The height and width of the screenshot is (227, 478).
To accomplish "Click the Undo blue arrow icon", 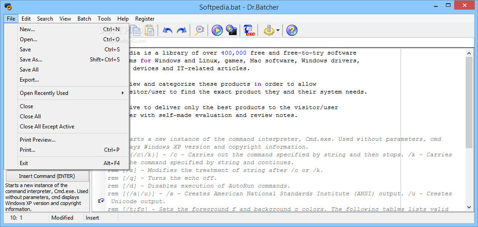I will [x=167, y=30].
